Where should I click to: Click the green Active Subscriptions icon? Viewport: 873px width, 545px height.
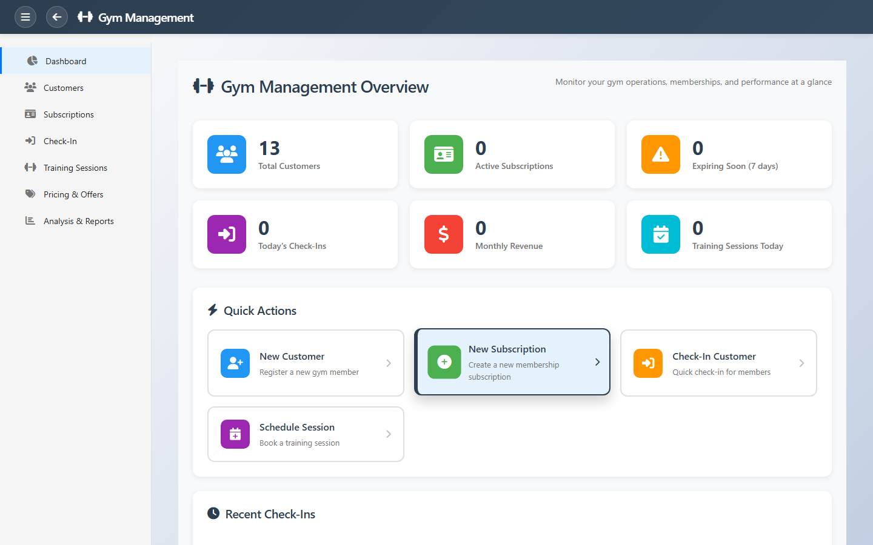(x=444, y=154)
